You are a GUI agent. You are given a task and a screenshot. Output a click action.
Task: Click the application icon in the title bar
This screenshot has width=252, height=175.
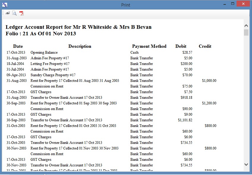[4, 5]
